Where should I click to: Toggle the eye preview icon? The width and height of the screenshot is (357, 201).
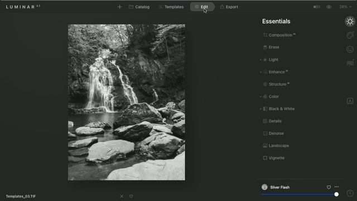[329, 7]
